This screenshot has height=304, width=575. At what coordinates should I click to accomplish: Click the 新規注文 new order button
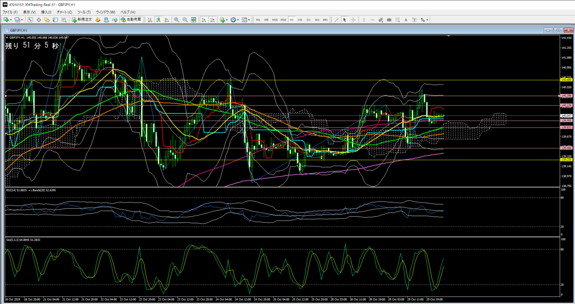81,20
